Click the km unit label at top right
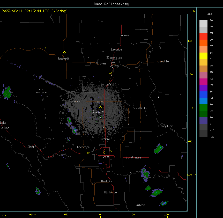 (192, 11)
